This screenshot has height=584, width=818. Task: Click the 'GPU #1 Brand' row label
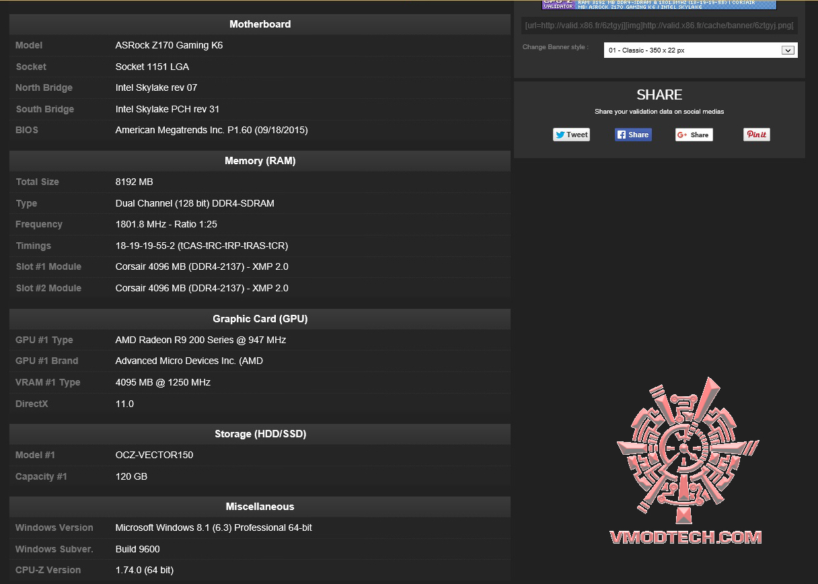(x=47, y=361)
